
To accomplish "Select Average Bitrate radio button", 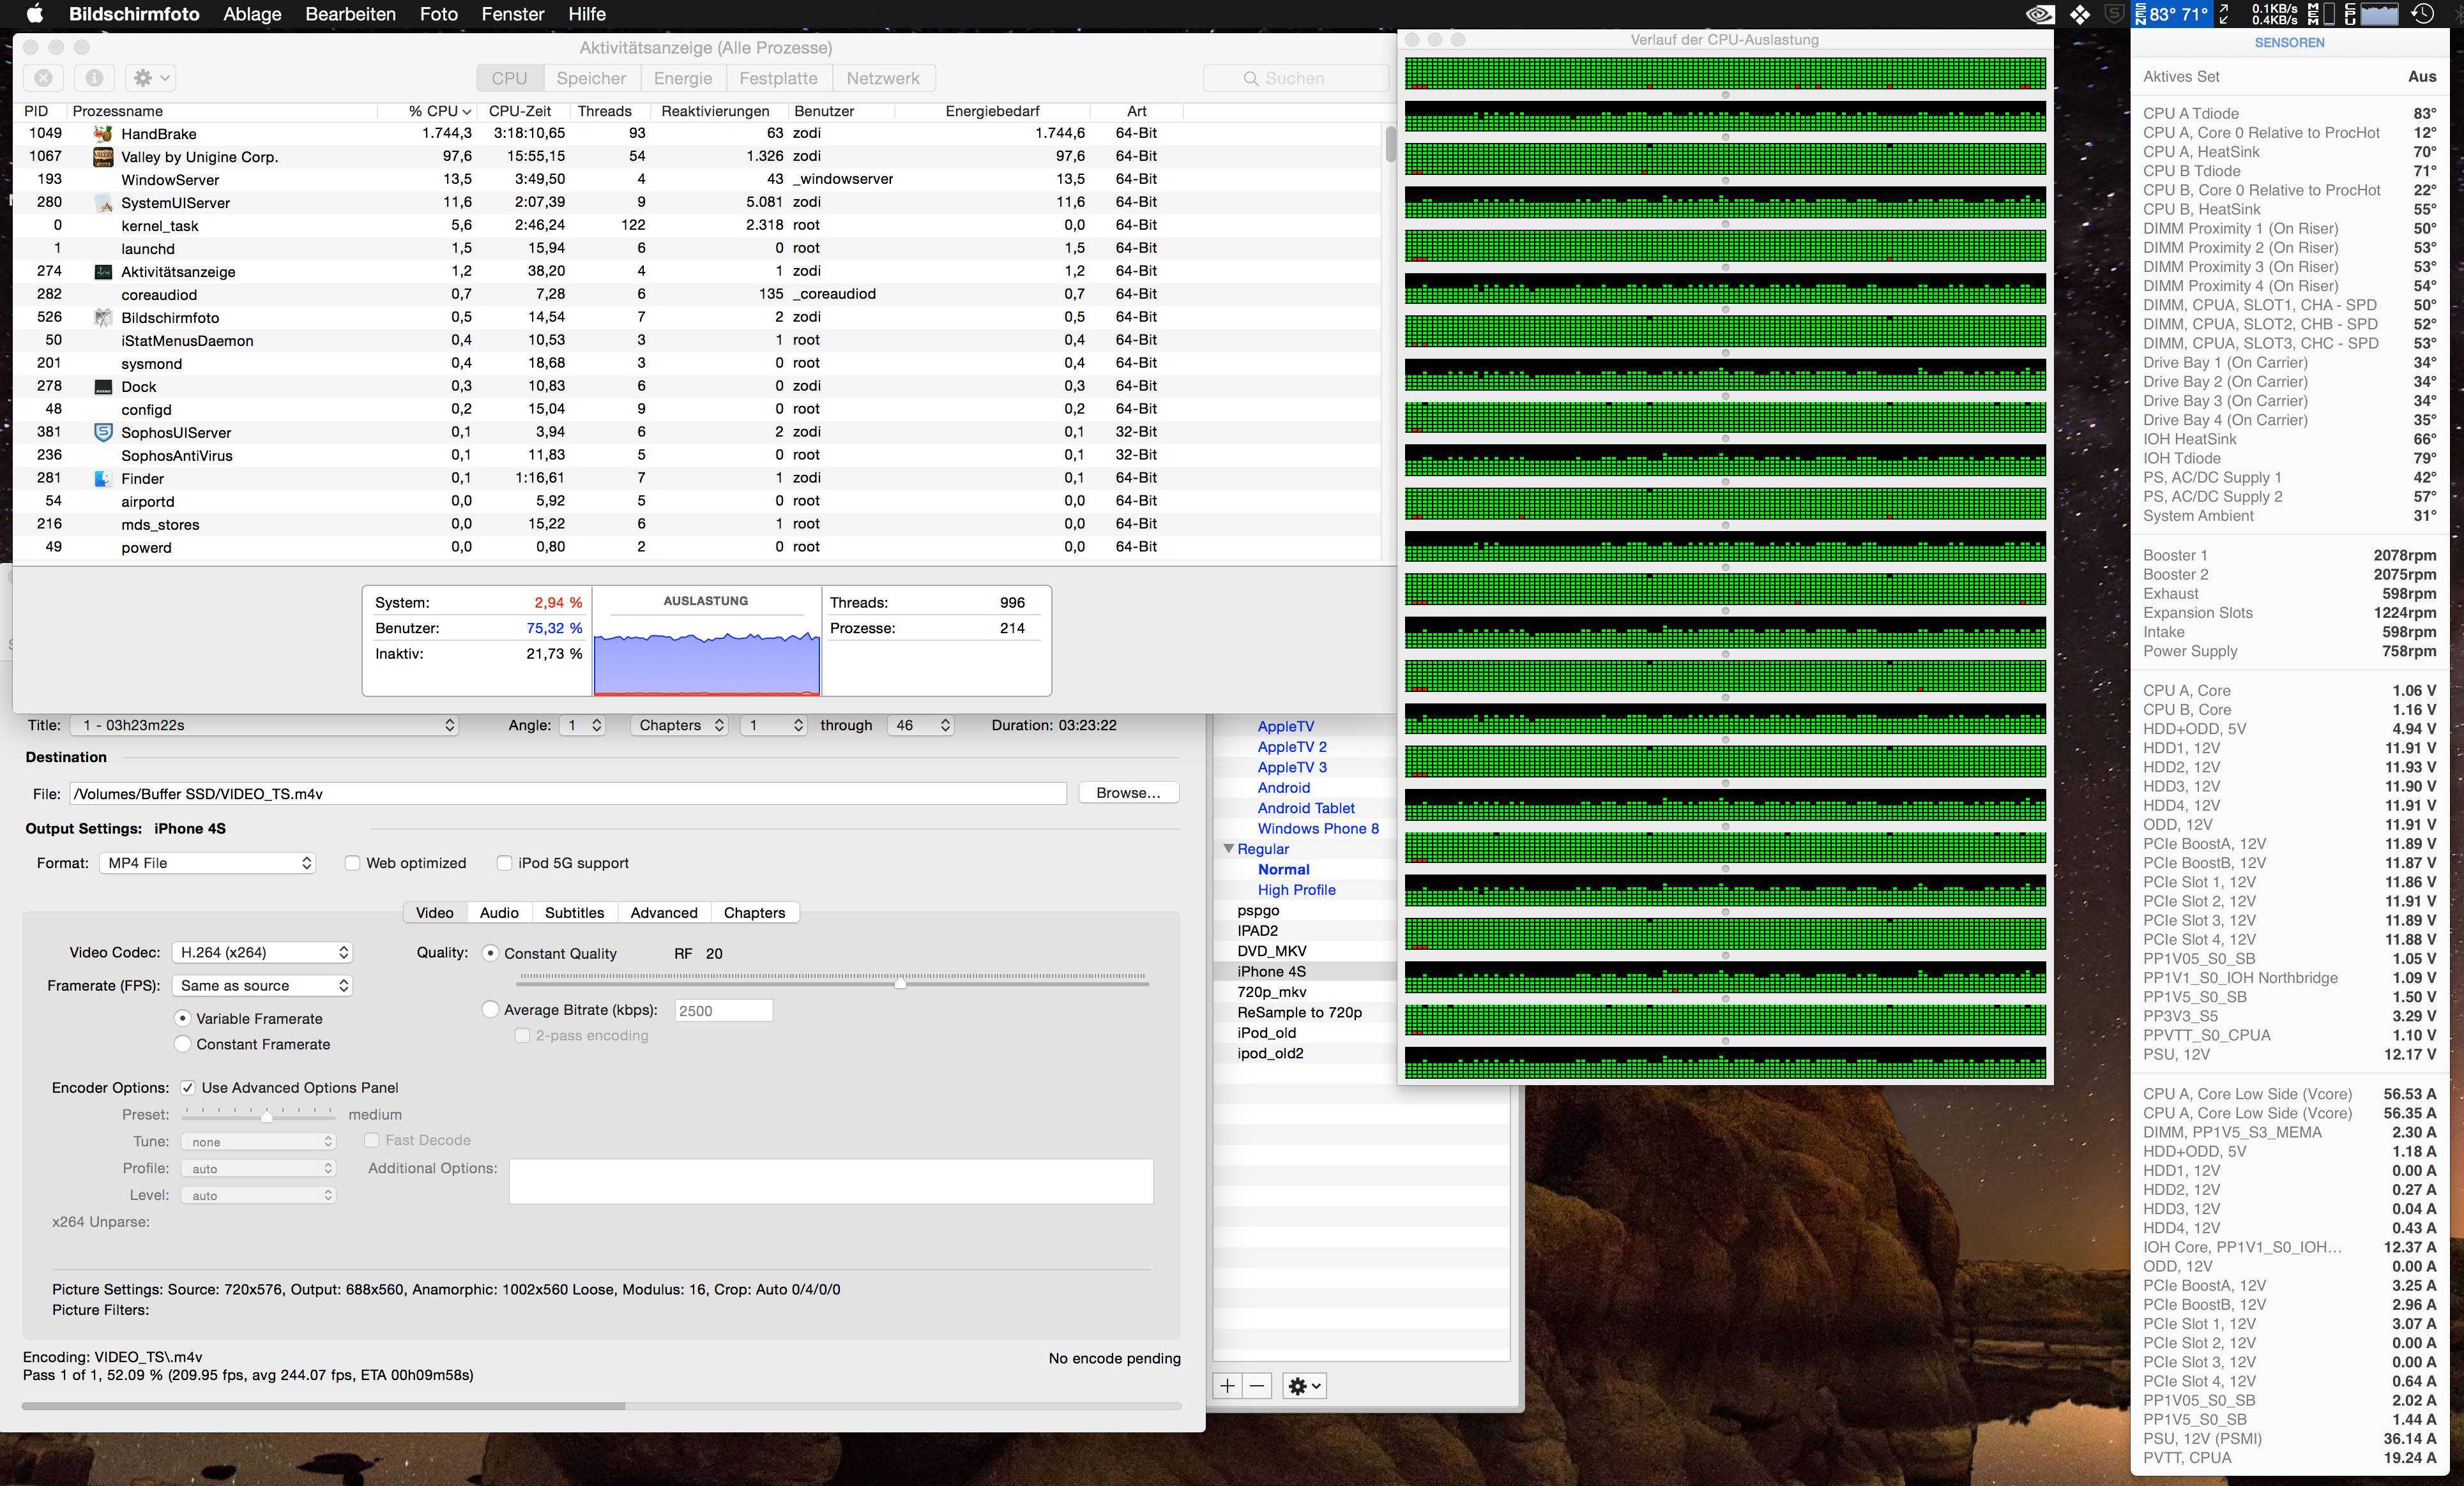I will pyautogui.click(x=490, y=1009).
